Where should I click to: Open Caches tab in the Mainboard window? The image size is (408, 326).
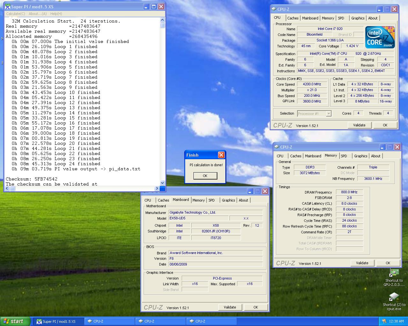(x=163, y=200)
